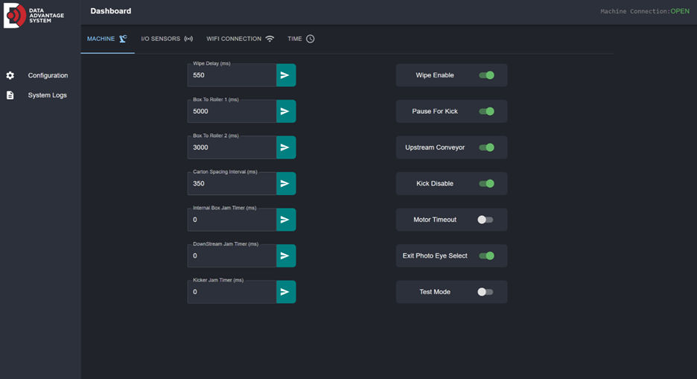This screenshot has width=697, height=379.
Task: Send the Box To Roller 1 value
Action: point(286,111)
